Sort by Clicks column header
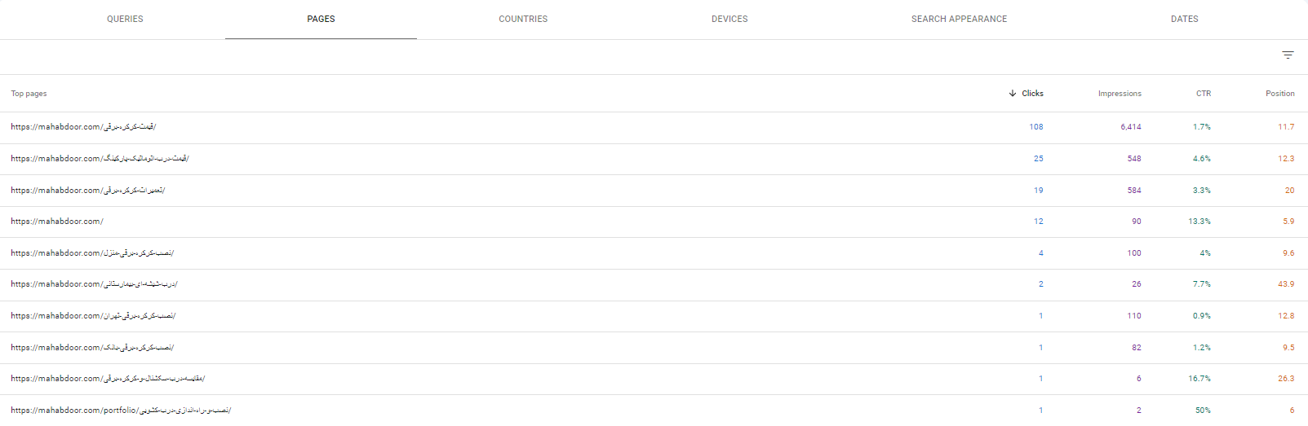 [1032, 94]
